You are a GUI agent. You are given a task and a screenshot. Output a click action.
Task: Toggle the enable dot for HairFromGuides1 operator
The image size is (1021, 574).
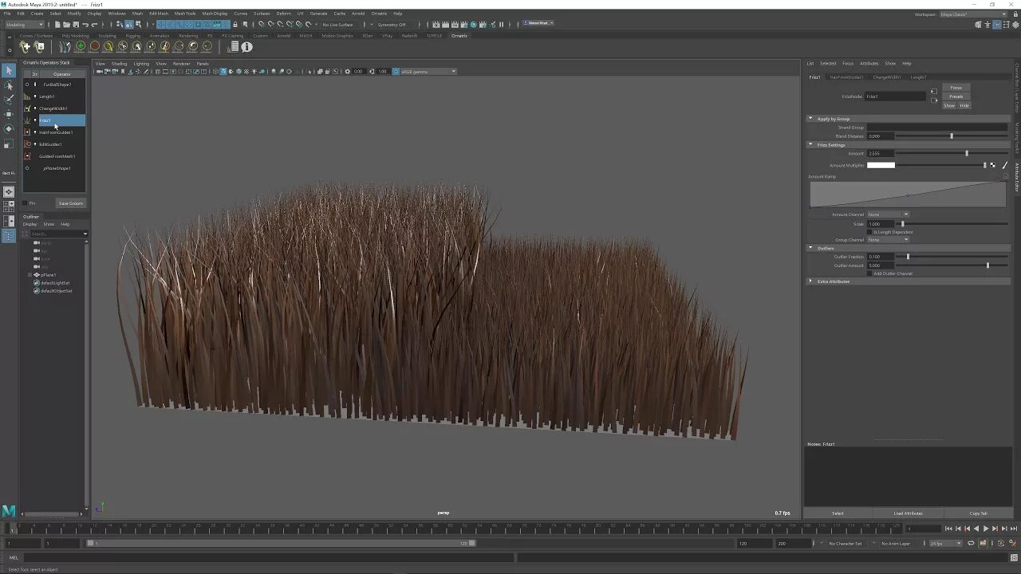coord(35,132)
